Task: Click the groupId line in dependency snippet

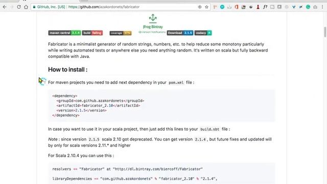Action: pos(100,101)
